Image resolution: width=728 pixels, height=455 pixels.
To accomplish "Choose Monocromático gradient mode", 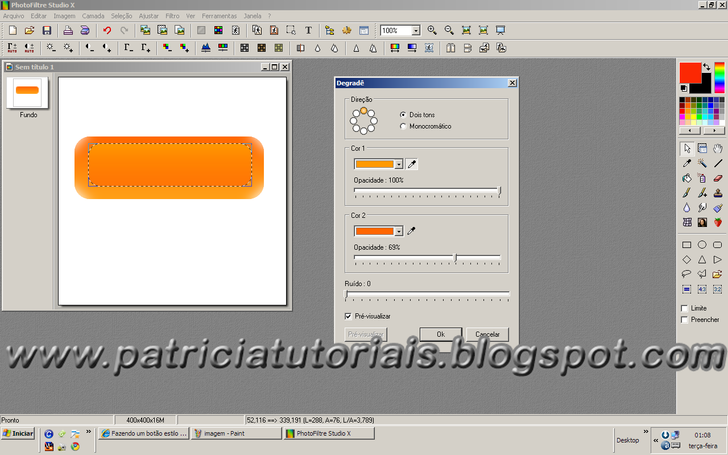I will (403, 126).
